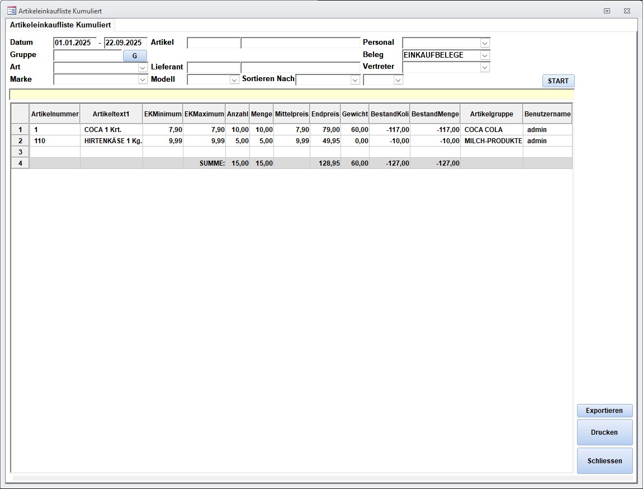Click the Drucken button
The width and height of the screenshot is (643, 489).
[604, 432]
